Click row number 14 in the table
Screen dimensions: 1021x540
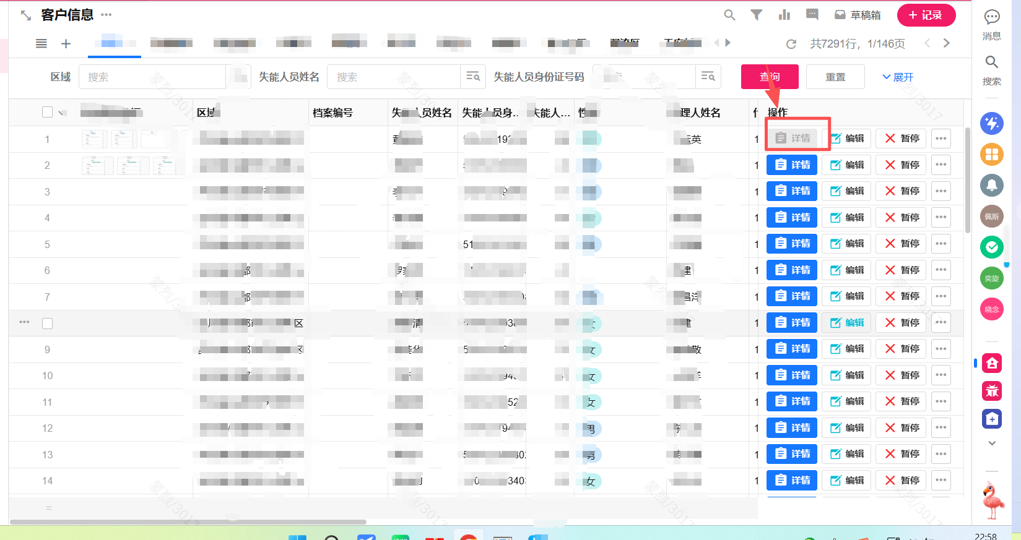(x=48, y=481)
